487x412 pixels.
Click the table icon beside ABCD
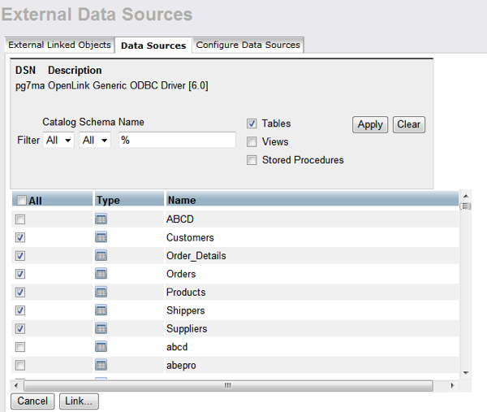point(101,219)
